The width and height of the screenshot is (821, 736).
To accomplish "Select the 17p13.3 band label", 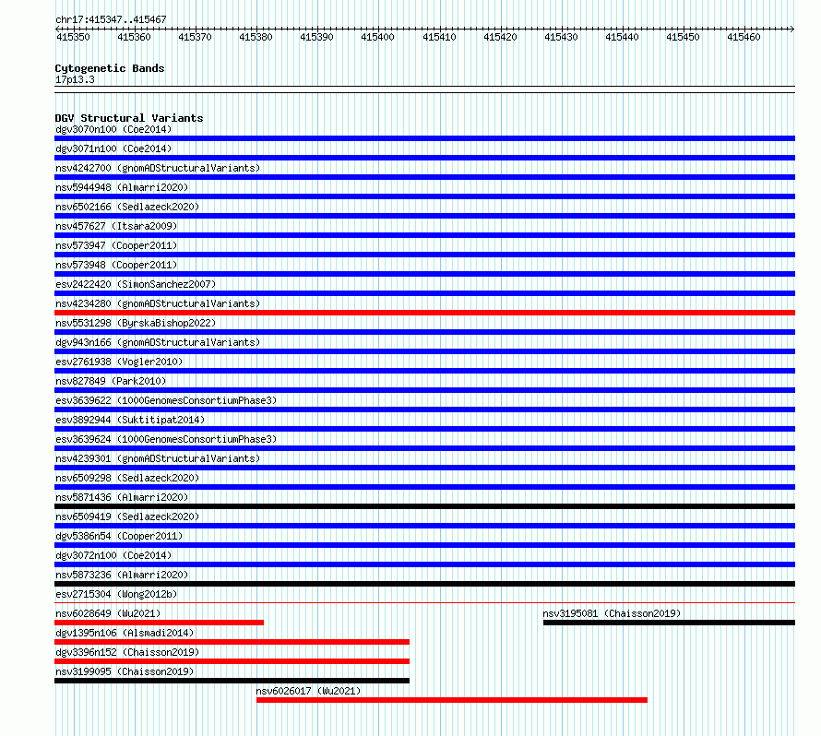I will pyautogui.click(x=75, y=79).
